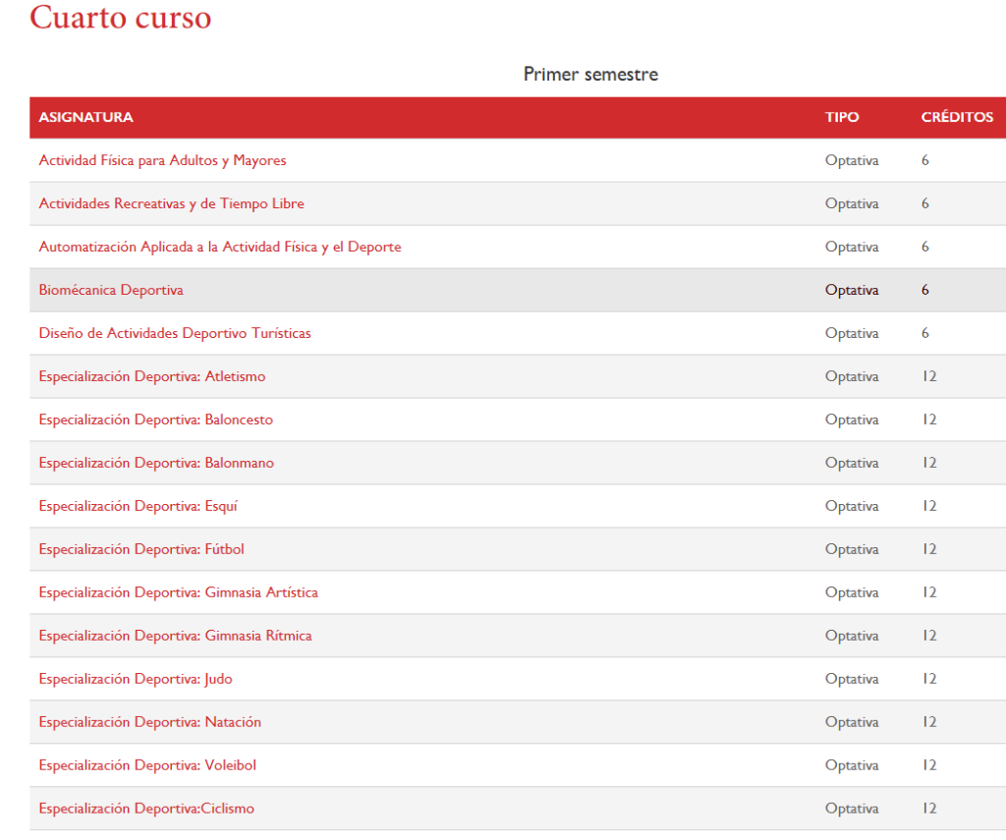Open Especialización Deportiva: Baloncesto
1006x840 pixels.
[156, 420]
